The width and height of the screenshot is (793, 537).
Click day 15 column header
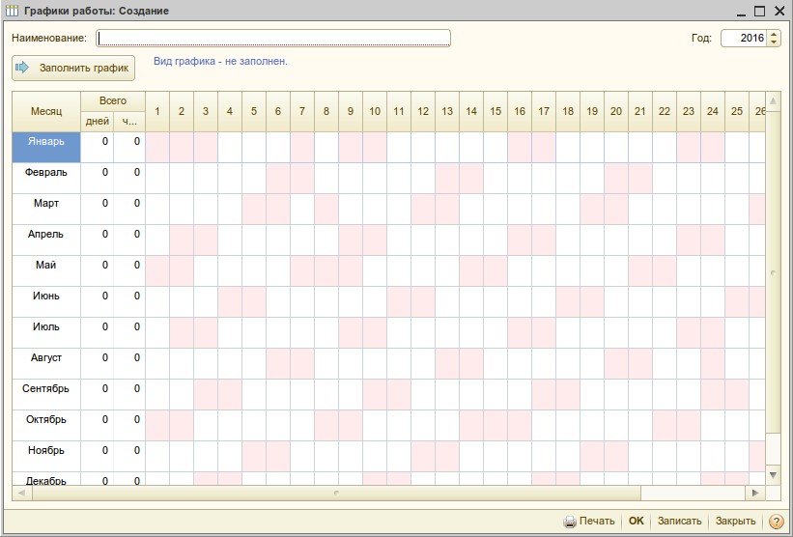coord(496,111)
